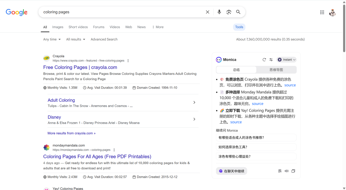Screen dimensions: 346x190
Task: Start voice search with the microphone icon
Action: coord(219,12)
